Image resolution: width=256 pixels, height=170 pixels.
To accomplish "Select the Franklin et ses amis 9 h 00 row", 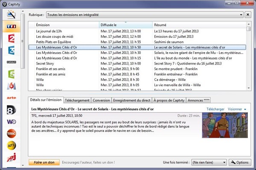I will pos(137,69).
